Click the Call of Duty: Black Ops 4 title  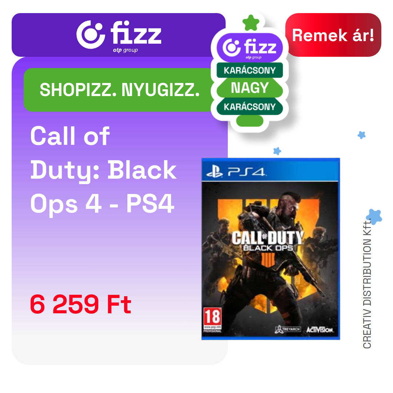click(103, 170)
